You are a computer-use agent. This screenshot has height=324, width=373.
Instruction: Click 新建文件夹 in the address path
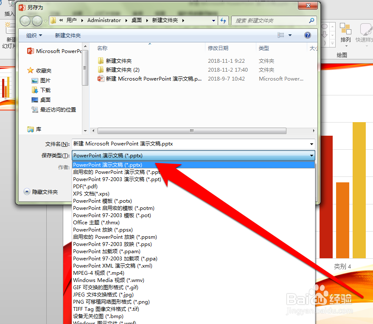(x=165, y=20)
